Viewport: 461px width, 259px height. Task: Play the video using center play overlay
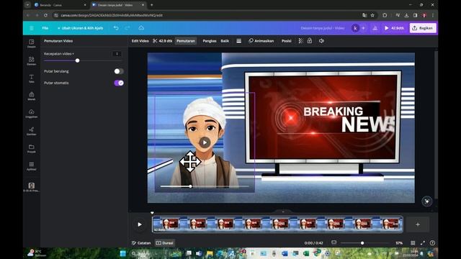[x=205, y=142]
